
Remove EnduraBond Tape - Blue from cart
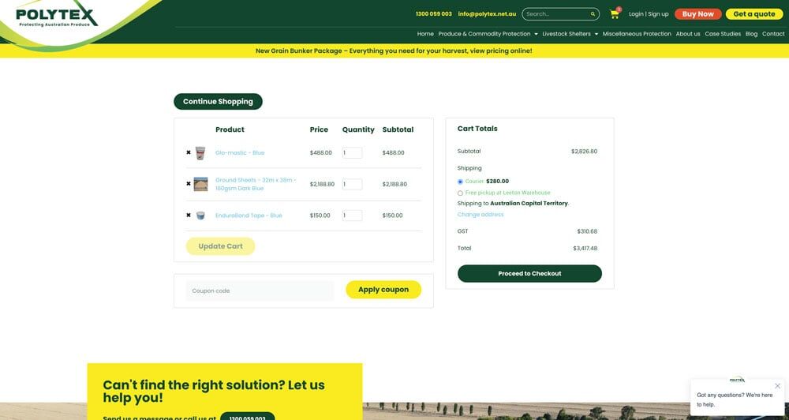click(x=189, y=215)
